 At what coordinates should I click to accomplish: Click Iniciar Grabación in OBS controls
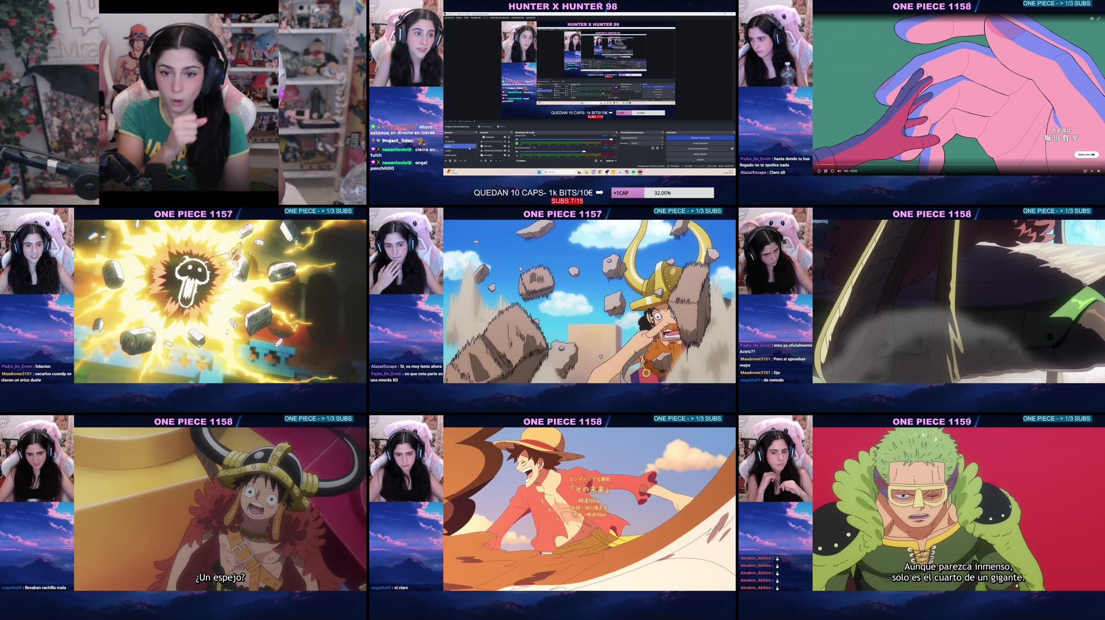pyautogui.click(x=701, y=143)
